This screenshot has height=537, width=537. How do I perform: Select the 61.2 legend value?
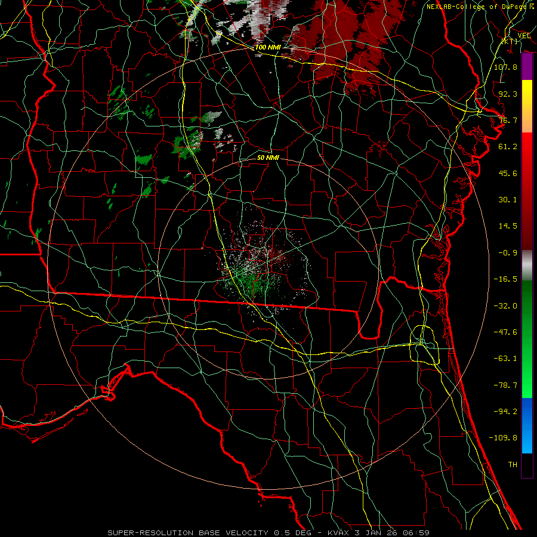[x=508, y=147]
